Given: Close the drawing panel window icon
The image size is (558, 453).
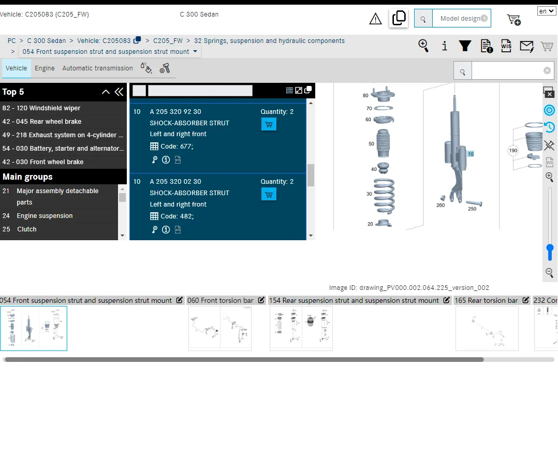Looking at the screenshot, I should click(549, 92).
